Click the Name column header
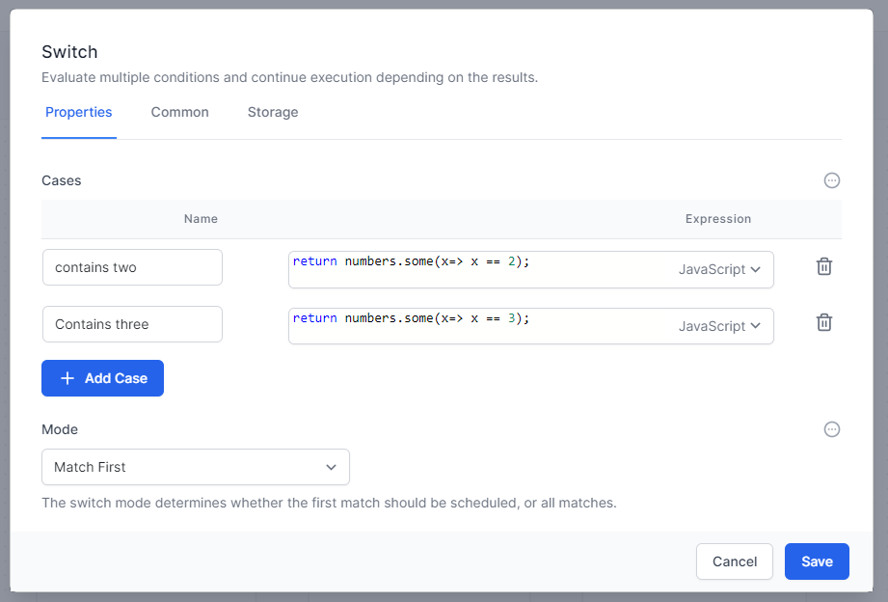The height and width of the screenshot is (602, 888). pos(201,219)
